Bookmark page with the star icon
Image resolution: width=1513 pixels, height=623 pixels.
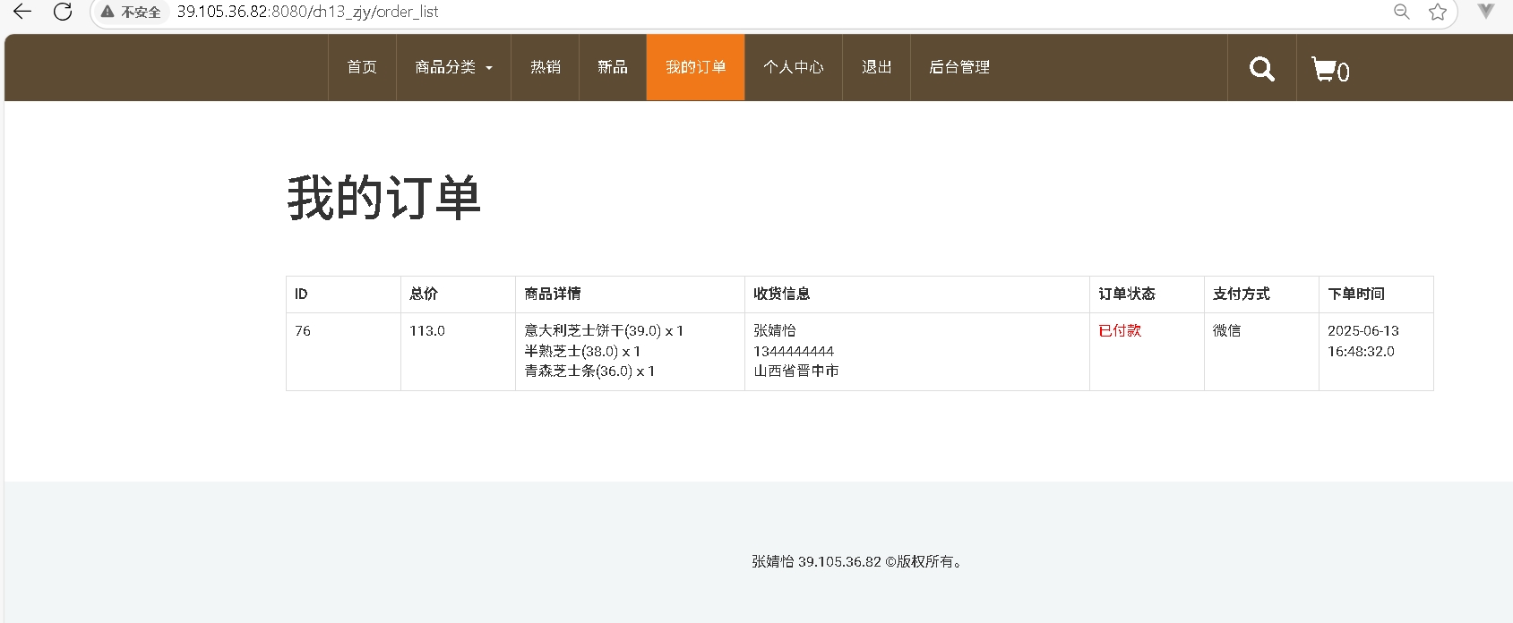(x=1438, y=12)
